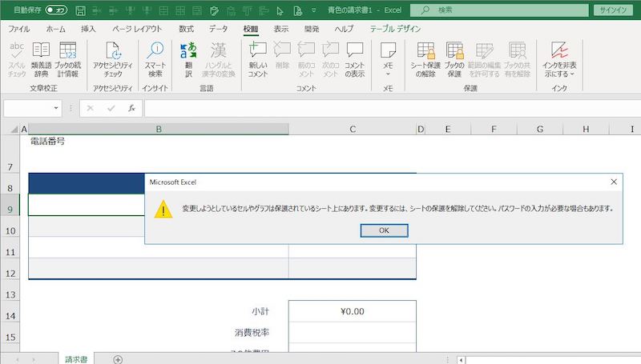Screen dimensions: 641x364
Task: Switch to the 表示 tab
Action: point(281,29)
